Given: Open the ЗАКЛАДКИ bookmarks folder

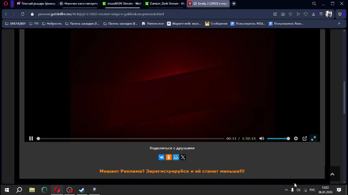Looking at the screenshot, I should [x=15, y=24].
